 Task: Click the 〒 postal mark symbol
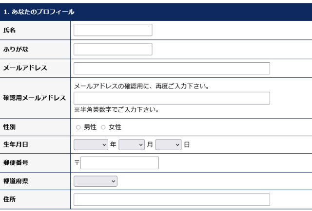77,163
